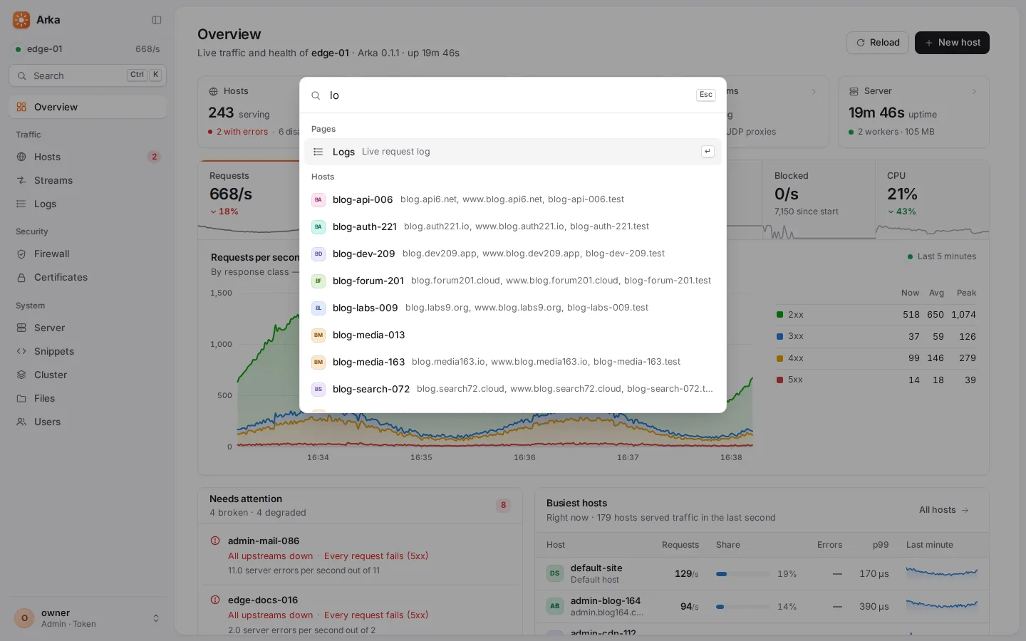Viewport: 1026px width, 641px height.
Task: Click the Arka sun logo
Action: point(21,20)
